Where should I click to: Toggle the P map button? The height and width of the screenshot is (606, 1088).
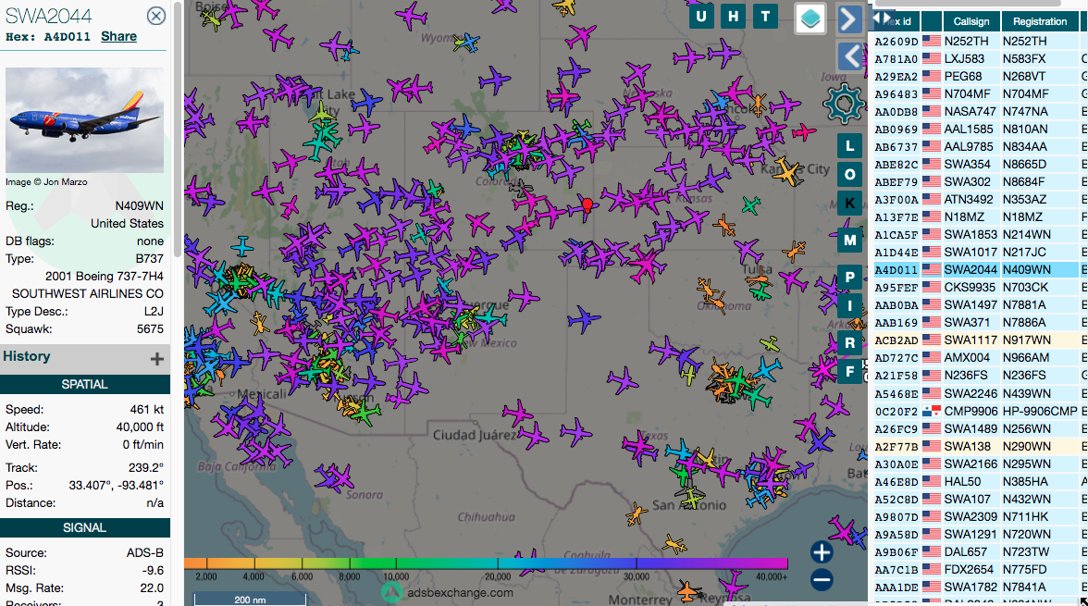pos(850,278)
